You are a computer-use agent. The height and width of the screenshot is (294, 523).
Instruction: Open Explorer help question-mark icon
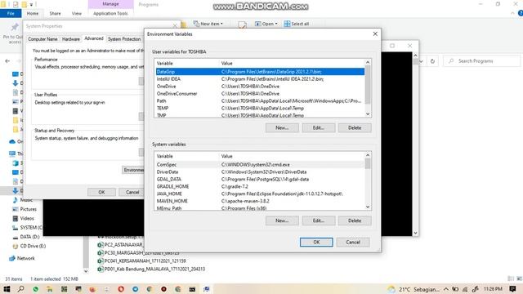521,13
